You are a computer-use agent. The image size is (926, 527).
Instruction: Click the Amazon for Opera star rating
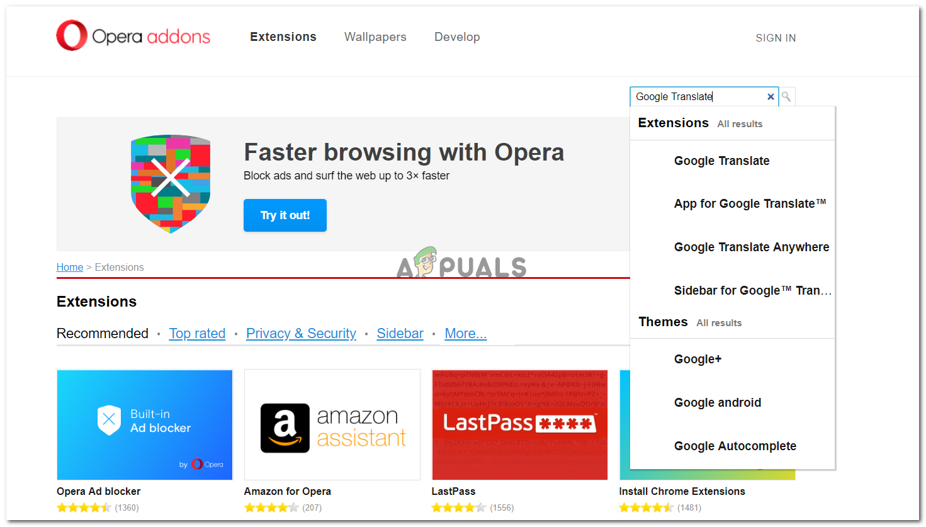pos(271,507)
